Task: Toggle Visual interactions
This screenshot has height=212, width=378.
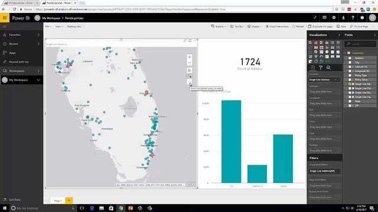Action: tap(277, 26)
